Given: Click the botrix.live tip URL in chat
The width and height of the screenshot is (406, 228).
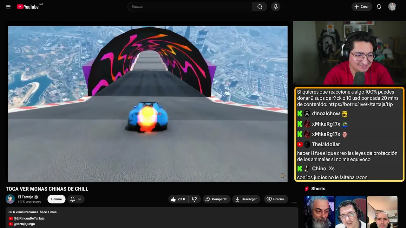Looking at the screenshot, I should click(361, 104).
